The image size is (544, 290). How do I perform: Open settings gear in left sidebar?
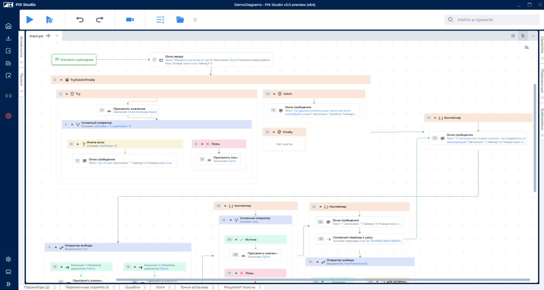click(8, 259)
